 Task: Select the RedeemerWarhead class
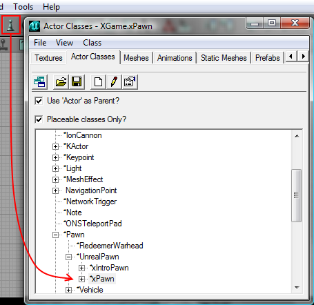coord(110,246)
